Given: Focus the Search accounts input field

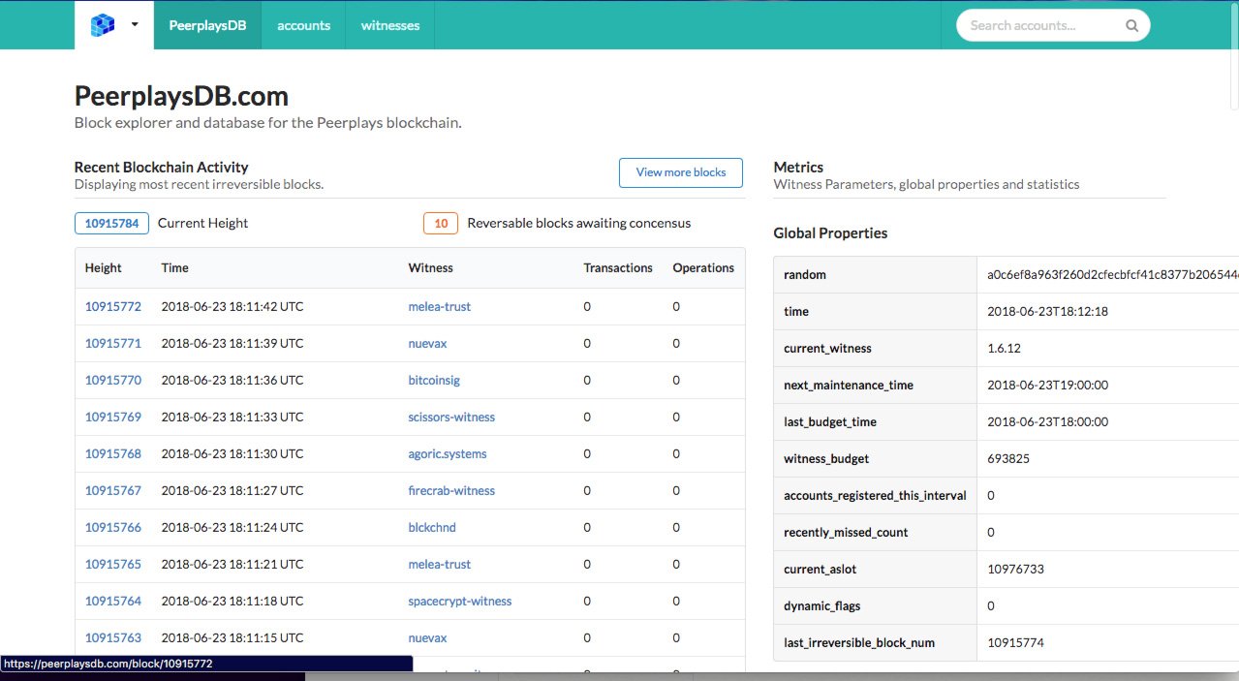Looking at the screenshot, I should [x=1053, y=26].
